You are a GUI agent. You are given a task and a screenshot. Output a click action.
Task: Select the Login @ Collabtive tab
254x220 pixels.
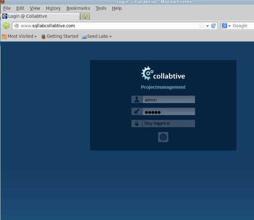click(x=41, y=16)
